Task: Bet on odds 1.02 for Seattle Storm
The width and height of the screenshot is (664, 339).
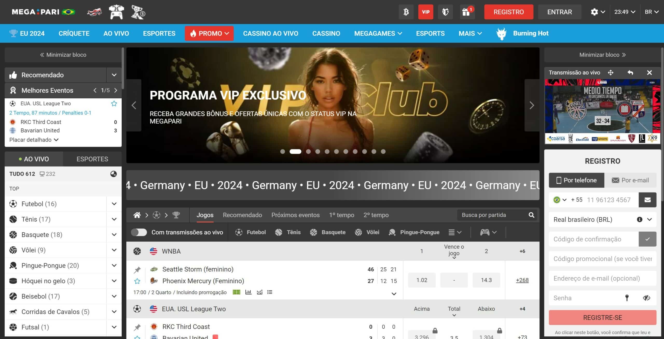Action: (x=422, y=280)
